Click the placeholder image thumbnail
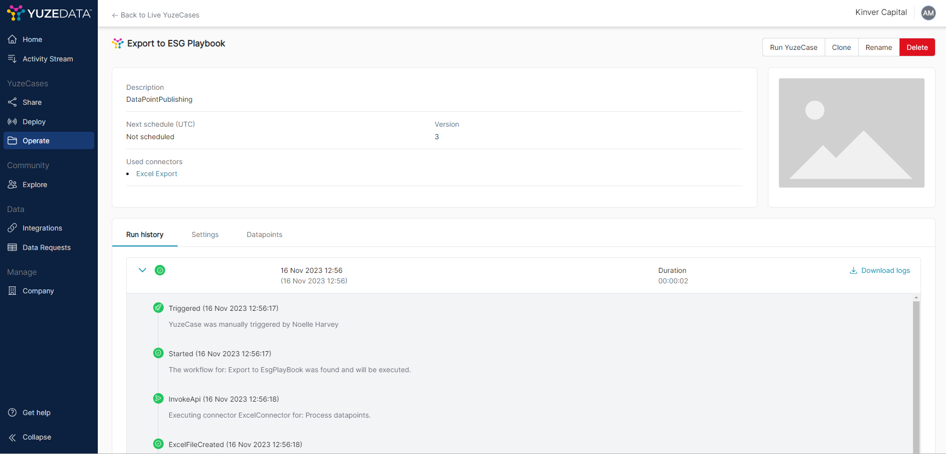 coord(851,133)
